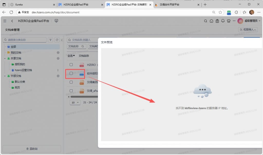Click the category name search field
Image resolution: width=263 pixels, height=155 pixels.
click(25, 40)
